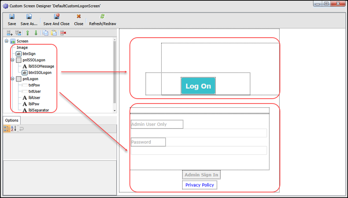Click the teal Log On button
This screenshot has width=348, height=198.
tap(198, 86)
